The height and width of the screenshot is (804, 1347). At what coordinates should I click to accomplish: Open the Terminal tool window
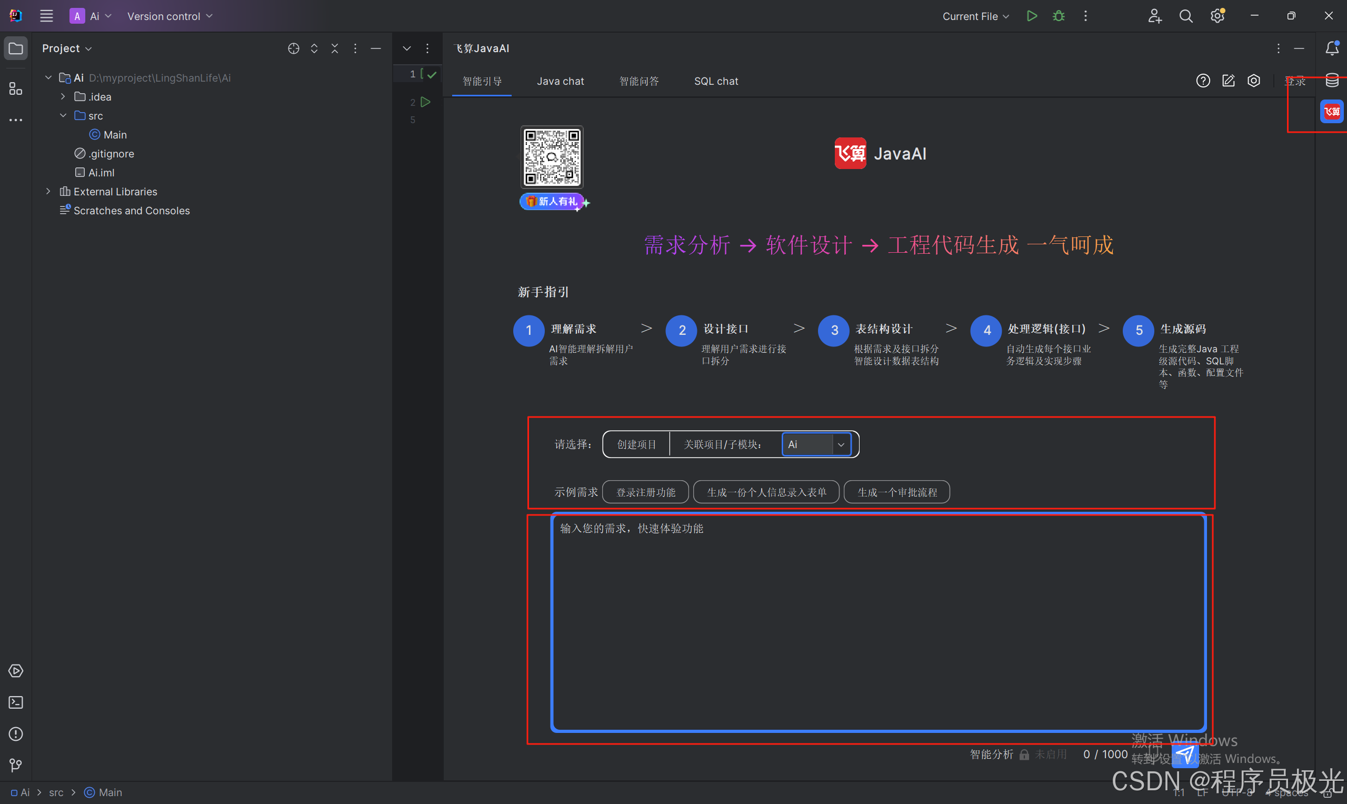coord(16,702)
